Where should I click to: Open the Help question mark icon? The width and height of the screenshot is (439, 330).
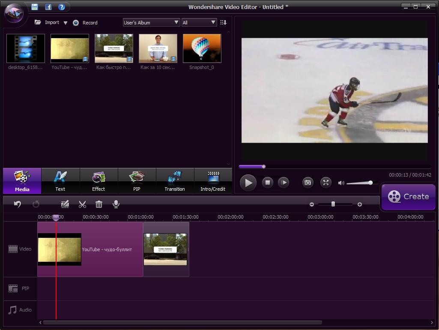point(62,7)
